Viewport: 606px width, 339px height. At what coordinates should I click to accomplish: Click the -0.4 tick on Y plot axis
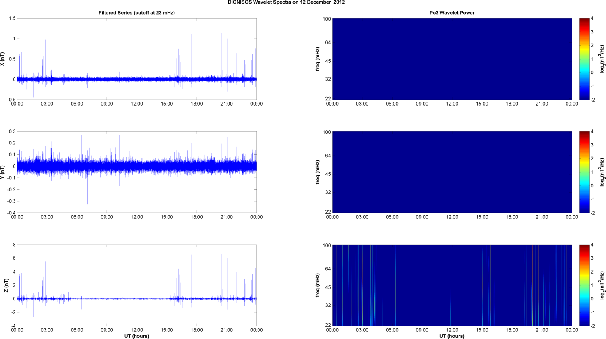11,213
